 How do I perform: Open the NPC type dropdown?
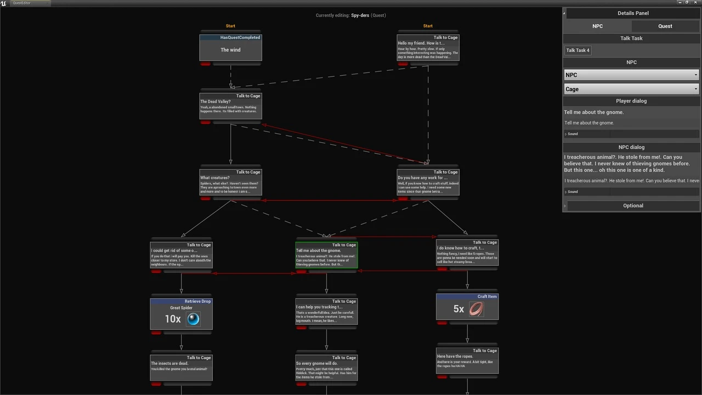pyautogui.click(x=631, y=75)
